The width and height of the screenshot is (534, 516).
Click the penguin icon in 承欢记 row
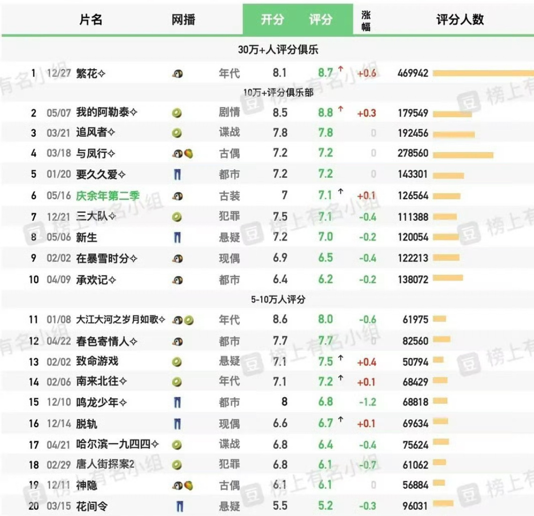[177, 280]
